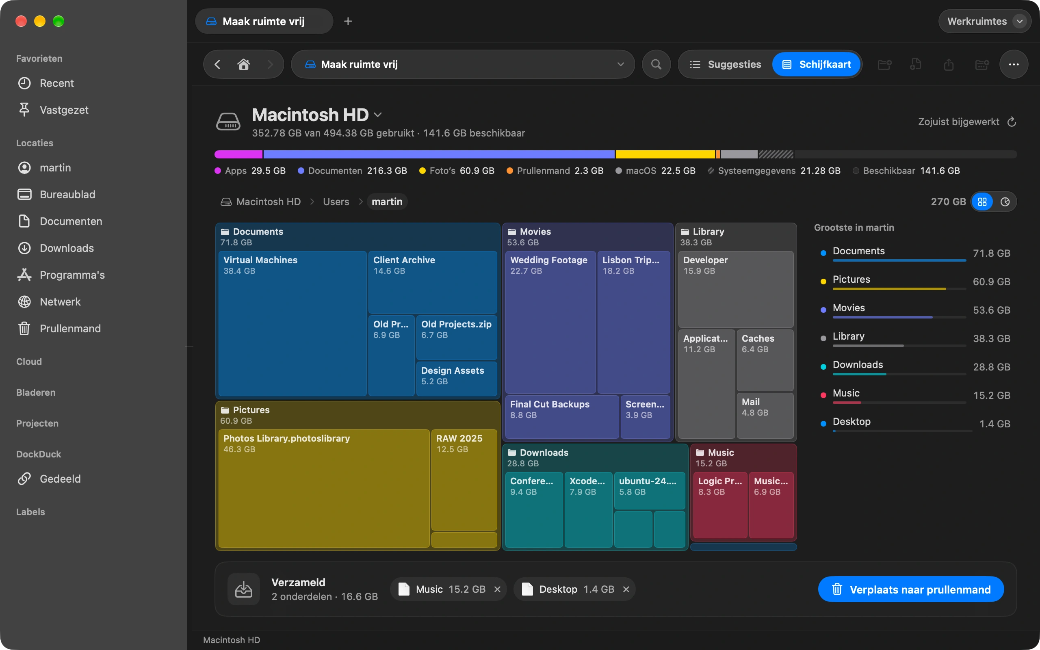Remove Music from collected items
This screenshot has width=1040, height=650.
click(x=497, y=589)
